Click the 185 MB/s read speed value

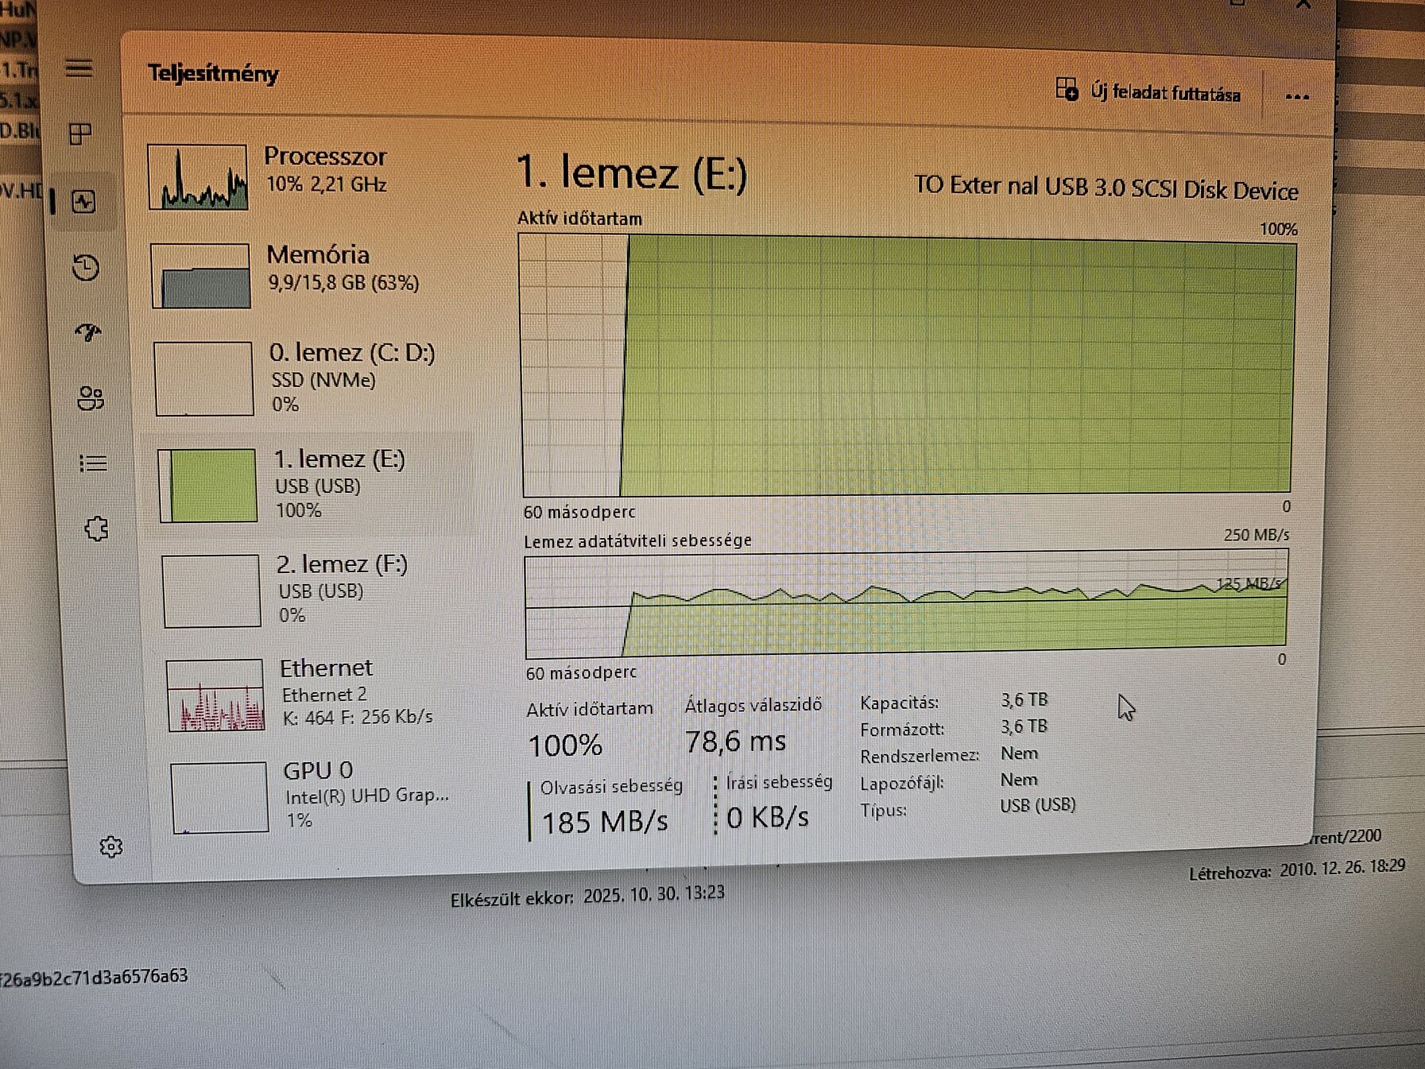point(605,822)
